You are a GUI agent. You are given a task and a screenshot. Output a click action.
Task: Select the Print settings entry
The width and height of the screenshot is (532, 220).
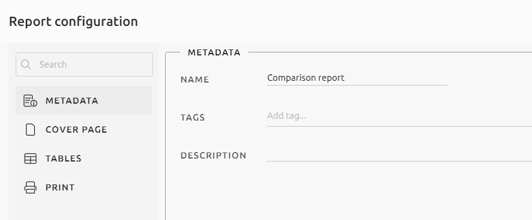[84, 187]
